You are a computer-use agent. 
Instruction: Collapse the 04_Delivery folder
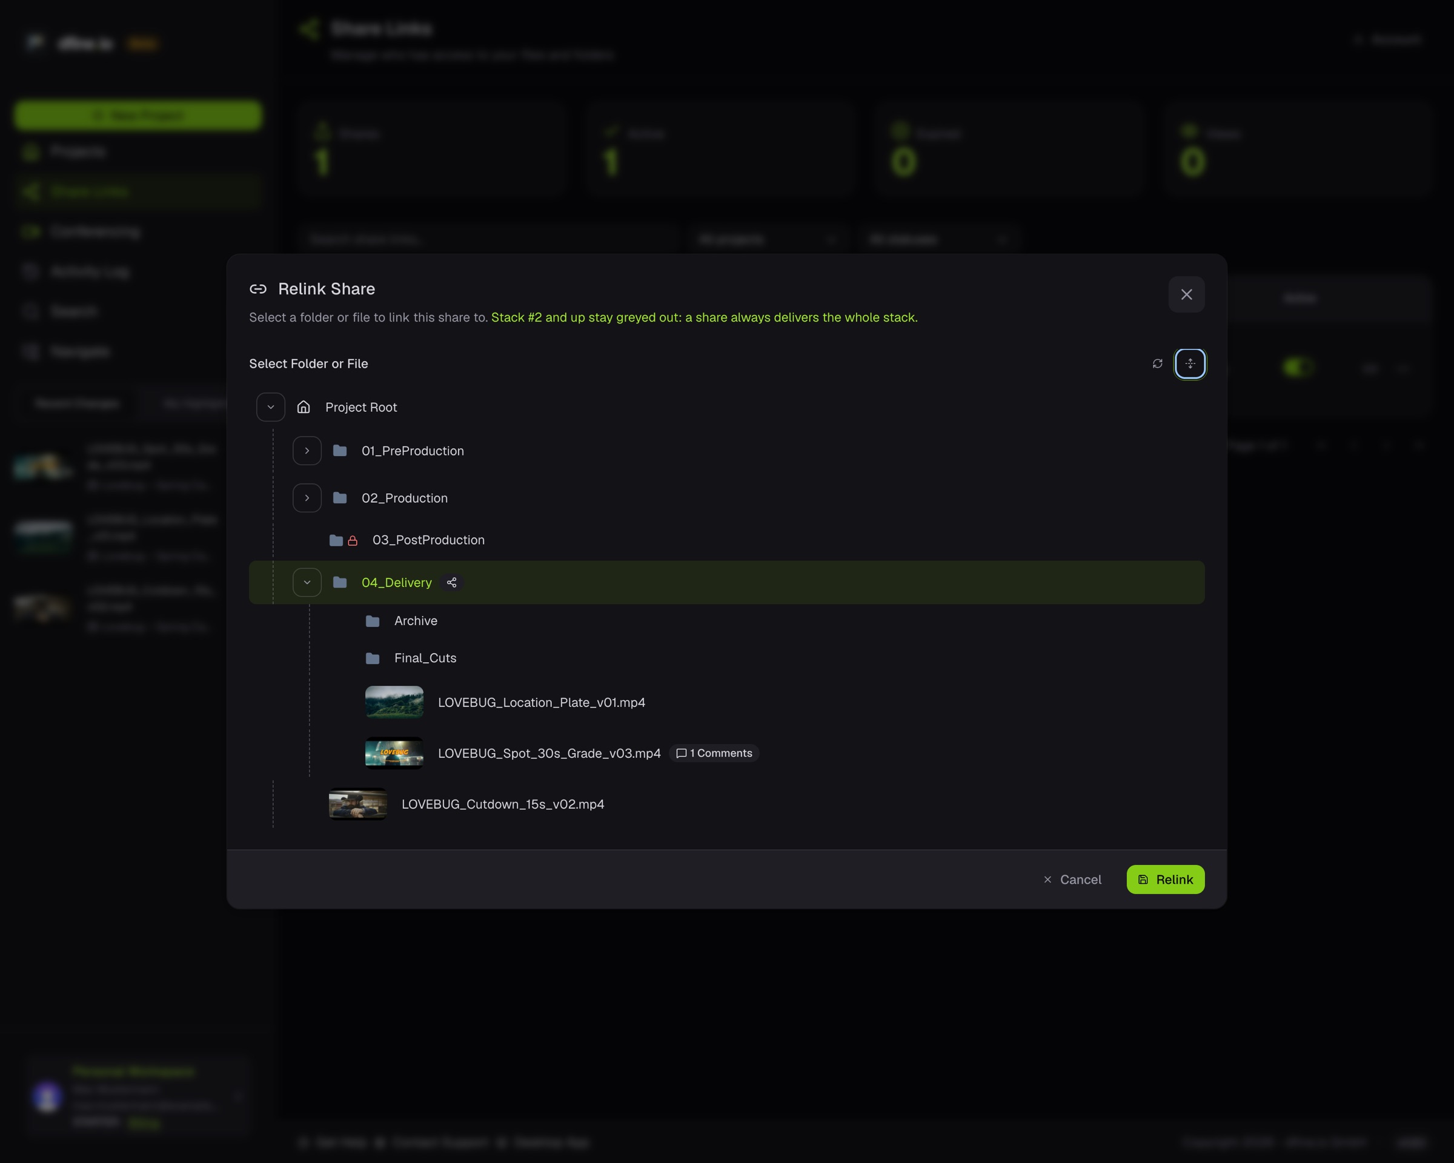[307, 583]
